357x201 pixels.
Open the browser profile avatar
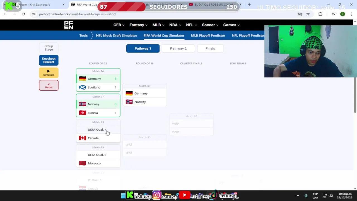(x=342, y=14)
